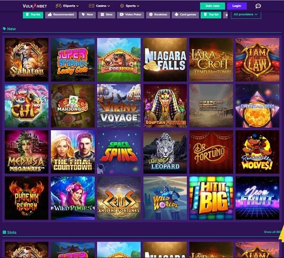
Task: Click the New section tag icon
Action: (4, 28)
